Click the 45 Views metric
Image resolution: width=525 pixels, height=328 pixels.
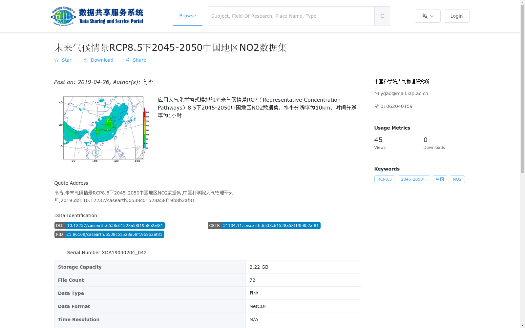point(380,143)
